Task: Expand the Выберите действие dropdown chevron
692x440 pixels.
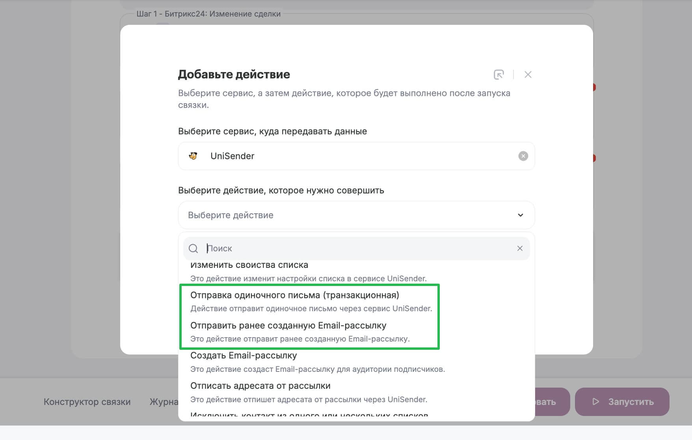Action: pyautogui.click(x=521, y=215)
